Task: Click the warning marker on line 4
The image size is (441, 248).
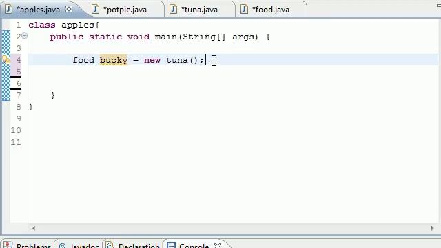Action: pos(6,60)
